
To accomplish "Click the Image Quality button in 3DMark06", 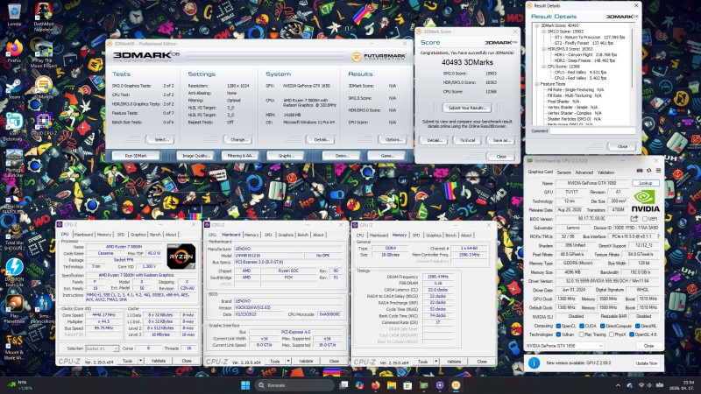I will [x=195, y=156].
